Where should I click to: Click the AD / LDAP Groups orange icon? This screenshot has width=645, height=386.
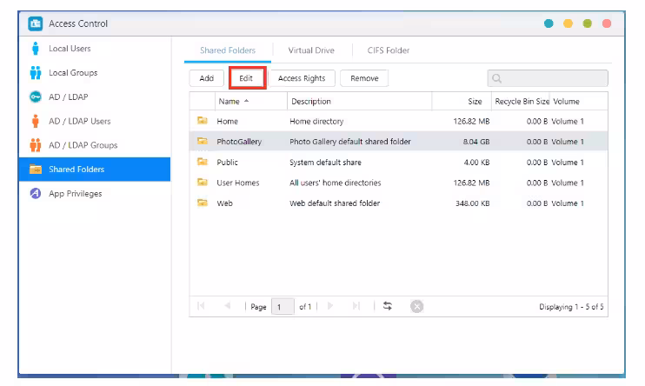(36, 145)
